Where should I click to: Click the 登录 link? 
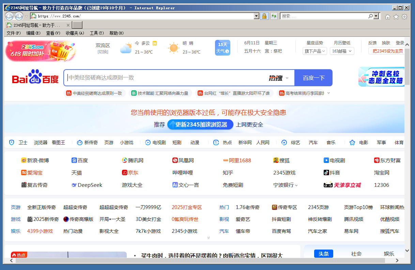(x=400, y=43)
